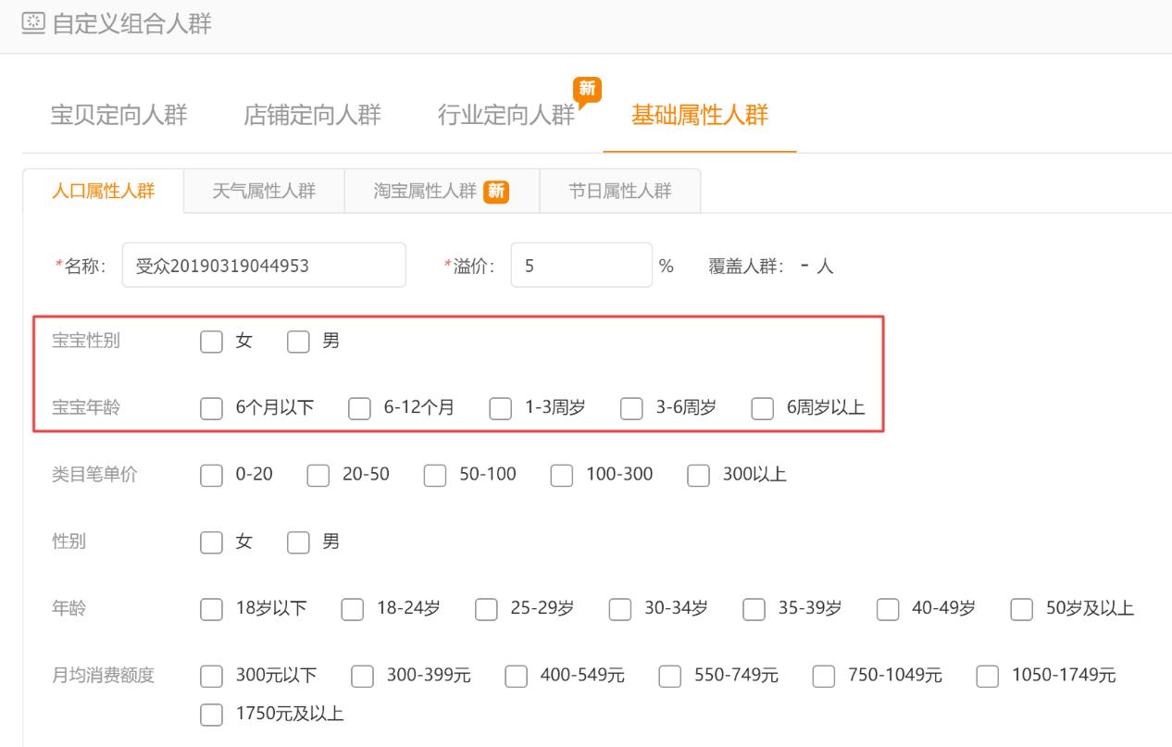Select the 50岁及以上 age option

click(1021, 609)
